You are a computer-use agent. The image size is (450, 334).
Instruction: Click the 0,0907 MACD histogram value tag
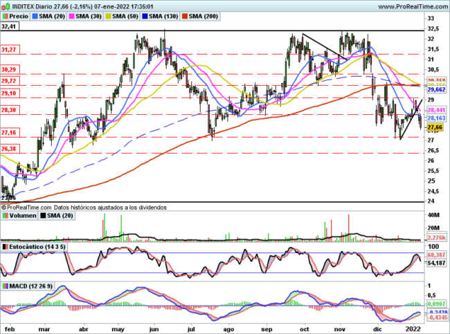(x=437, y=304)
